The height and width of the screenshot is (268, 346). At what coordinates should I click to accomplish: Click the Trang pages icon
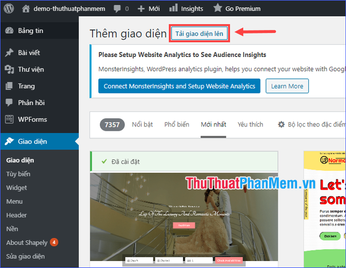click(x=9, y=86)
